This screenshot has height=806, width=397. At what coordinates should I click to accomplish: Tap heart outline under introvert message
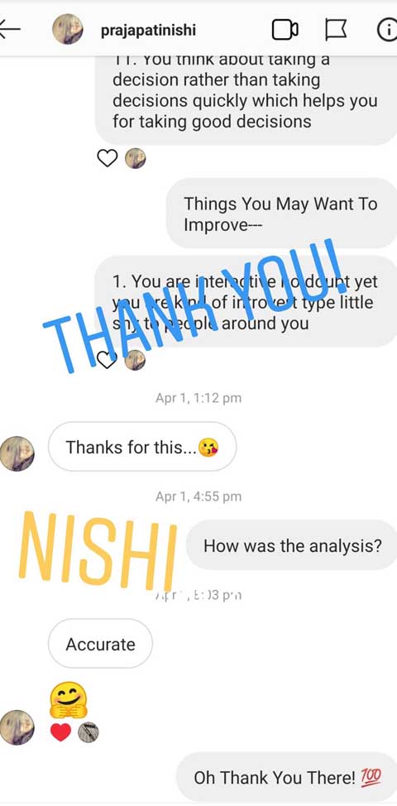click(x=108, y=360)
